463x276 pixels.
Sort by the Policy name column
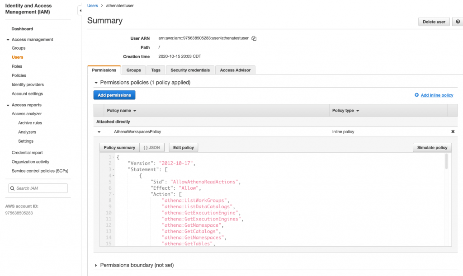coord(121,111)
